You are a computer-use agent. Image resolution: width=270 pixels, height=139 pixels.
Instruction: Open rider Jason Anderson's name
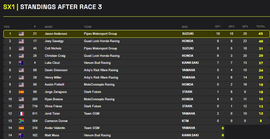pyautogui.click(x=56, y=34)
